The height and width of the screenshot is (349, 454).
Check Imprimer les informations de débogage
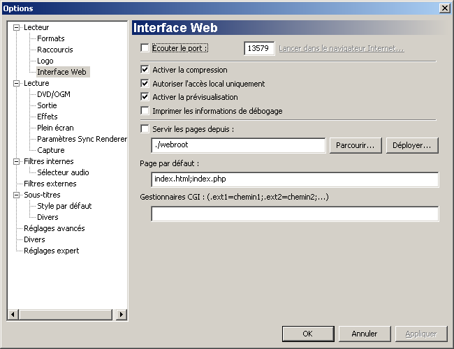(x=145, y=111)
